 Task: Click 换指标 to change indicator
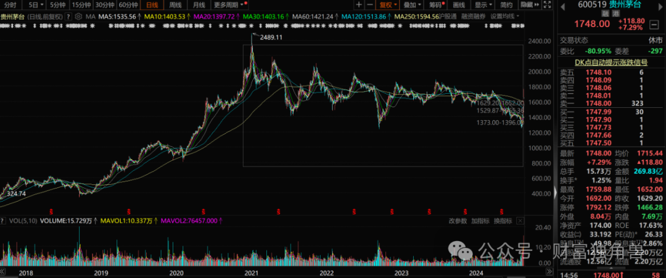[503, 221]
